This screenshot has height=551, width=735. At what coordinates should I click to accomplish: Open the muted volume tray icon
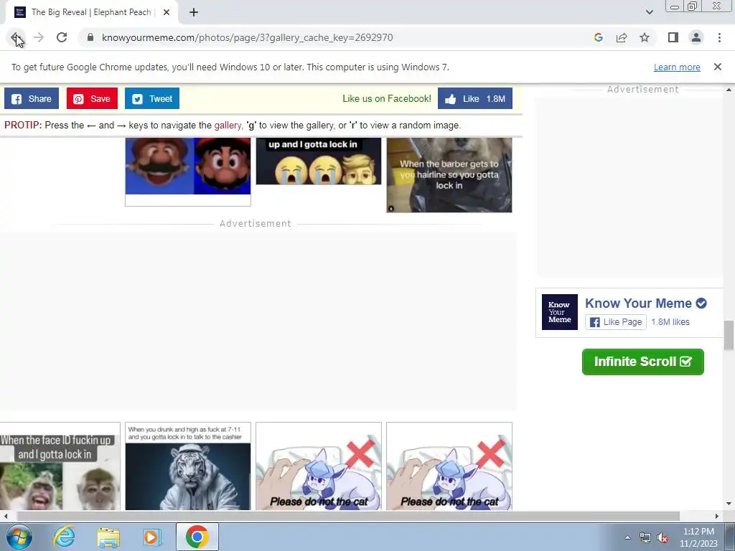(x=663, y=537)
